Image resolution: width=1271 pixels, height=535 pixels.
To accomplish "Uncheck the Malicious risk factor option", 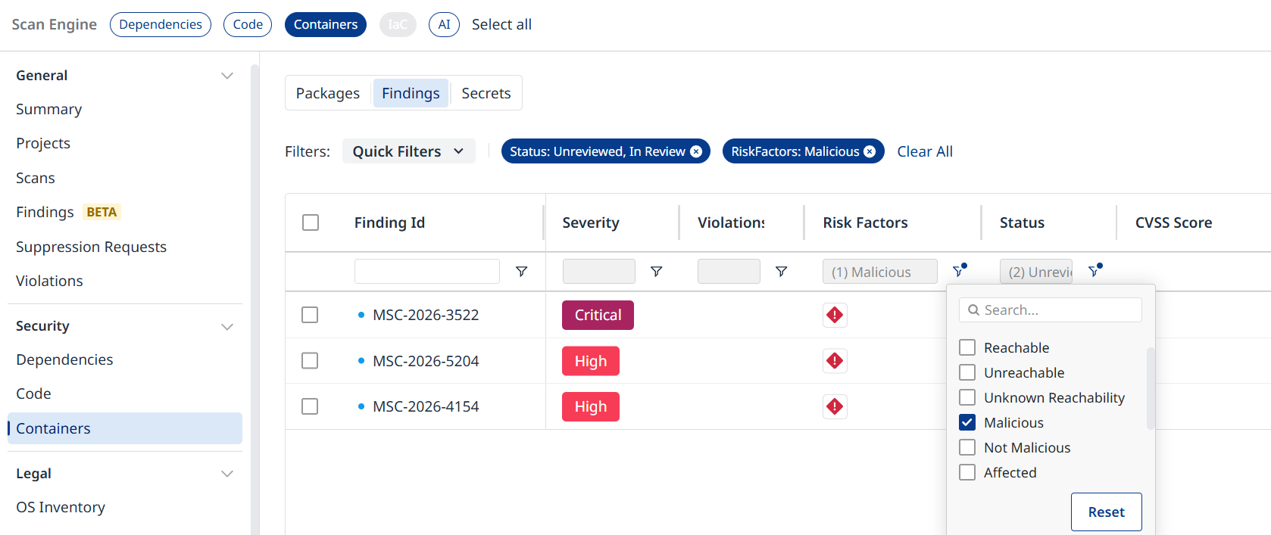I will pyautogui.click(x=967, y=422).
